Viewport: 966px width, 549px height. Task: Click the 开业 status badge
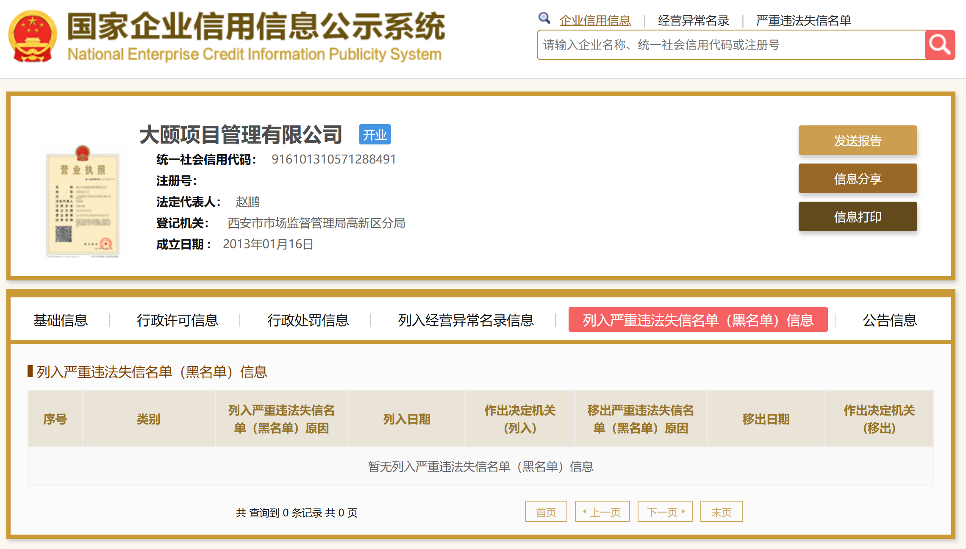[375, 135]
